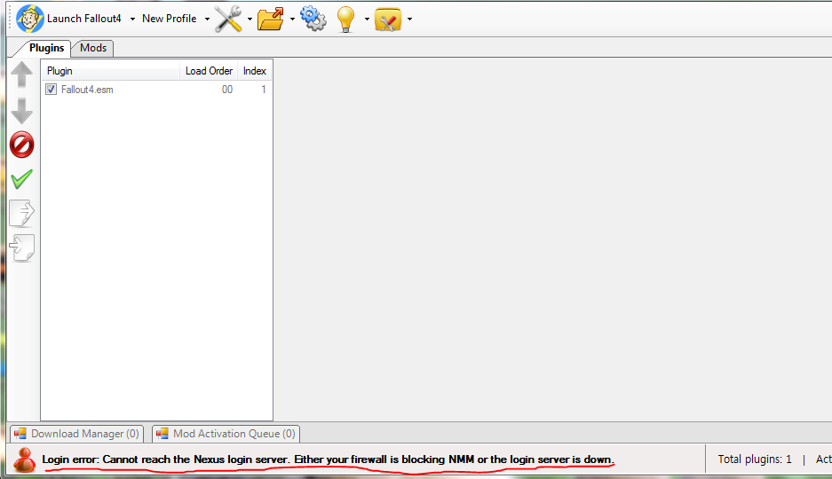Sort by the Load Order column header
The image size is (832, 479).
(209, 71)
